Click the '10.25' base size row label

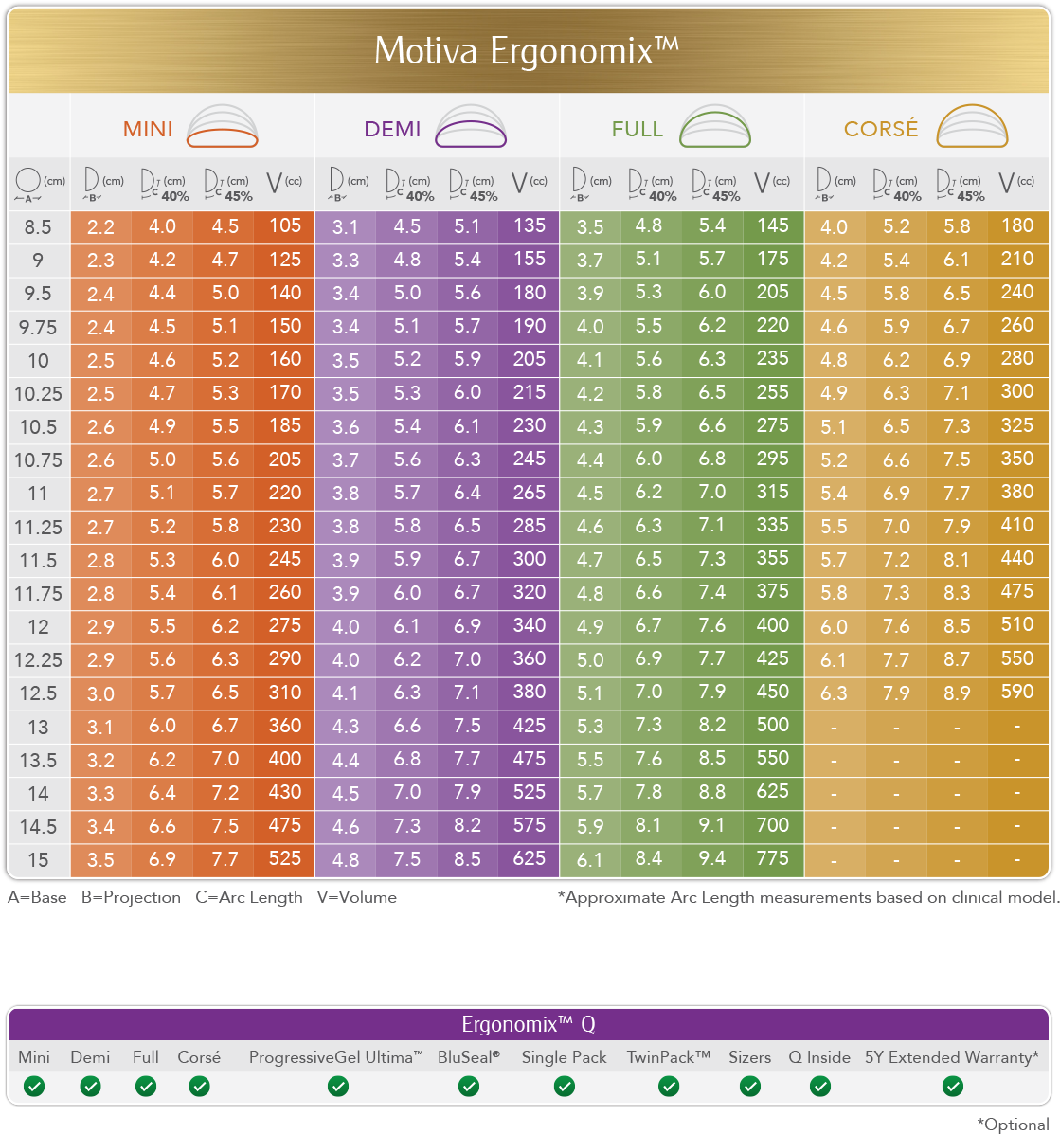38,394
